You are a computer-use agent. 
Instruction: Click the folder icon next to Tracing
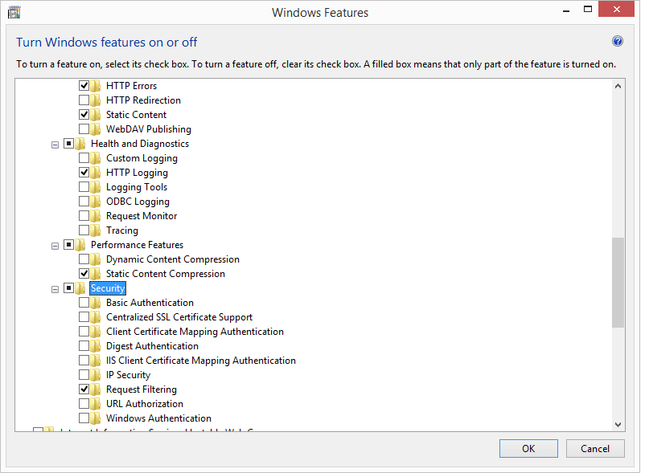(x=96, y=230)
